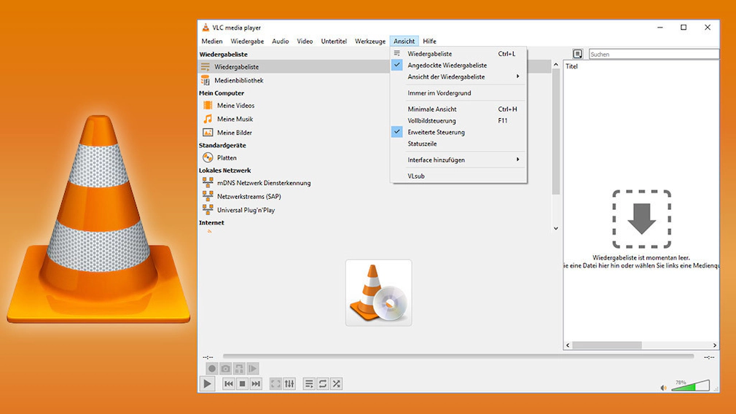Screen dimensions: 736x414
Task: Open the Audio menu
Action: tap(281, 42)
